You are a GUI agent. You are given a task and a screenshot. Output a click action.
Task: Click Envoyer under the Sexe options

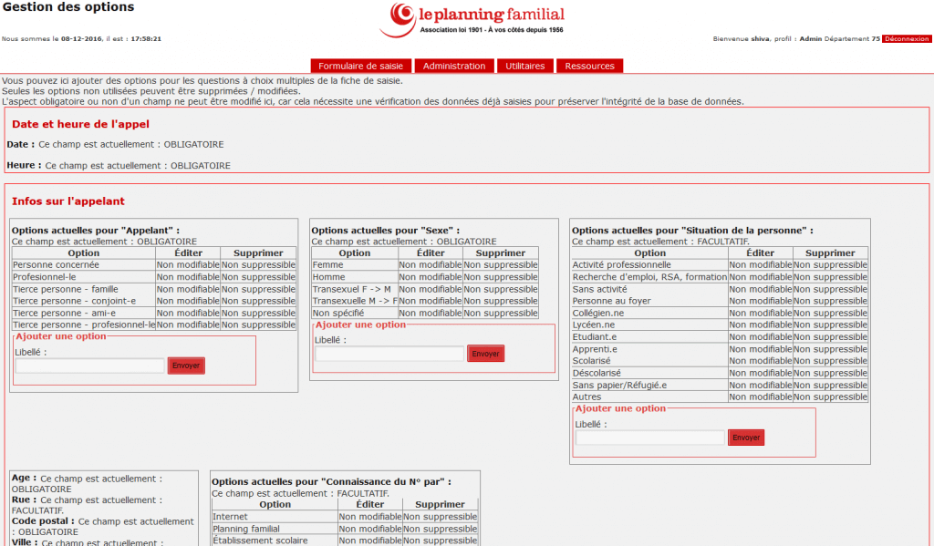pyautogui.click(x=485, y=354)
